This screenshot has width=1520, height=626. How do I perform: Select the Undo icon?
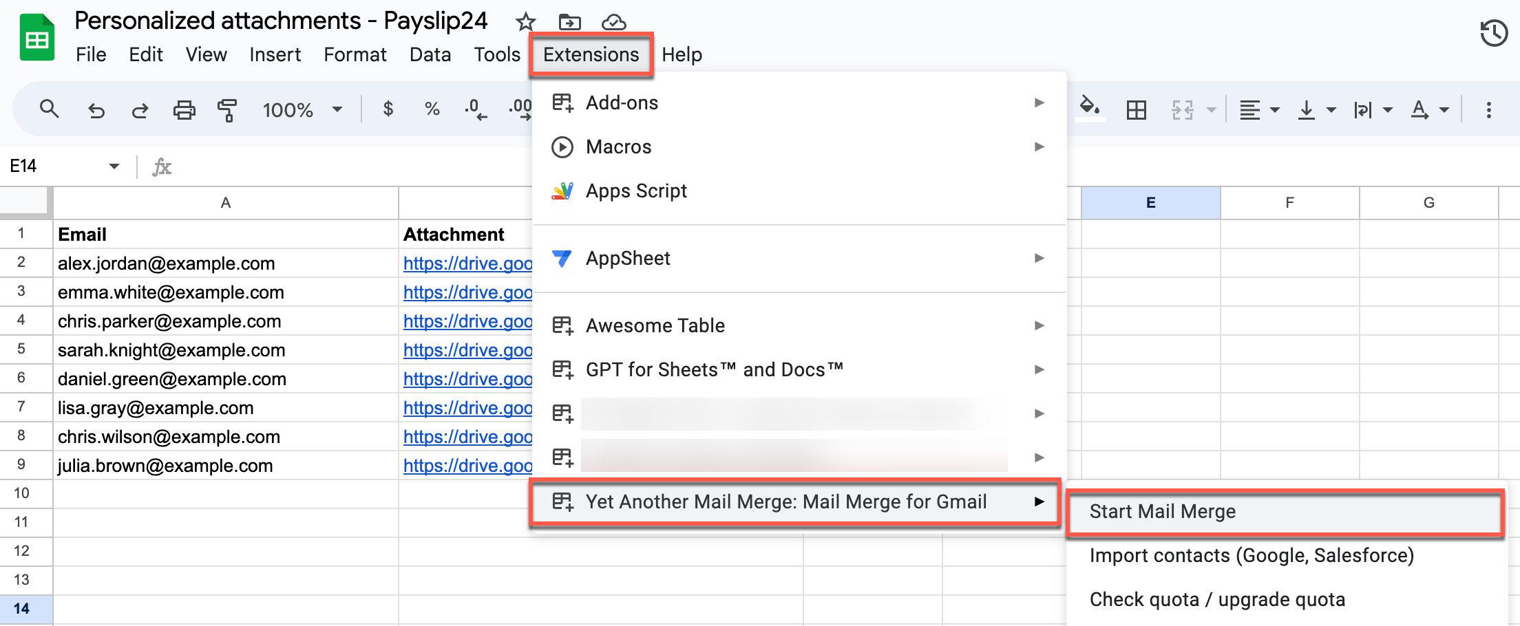point(96,109)
